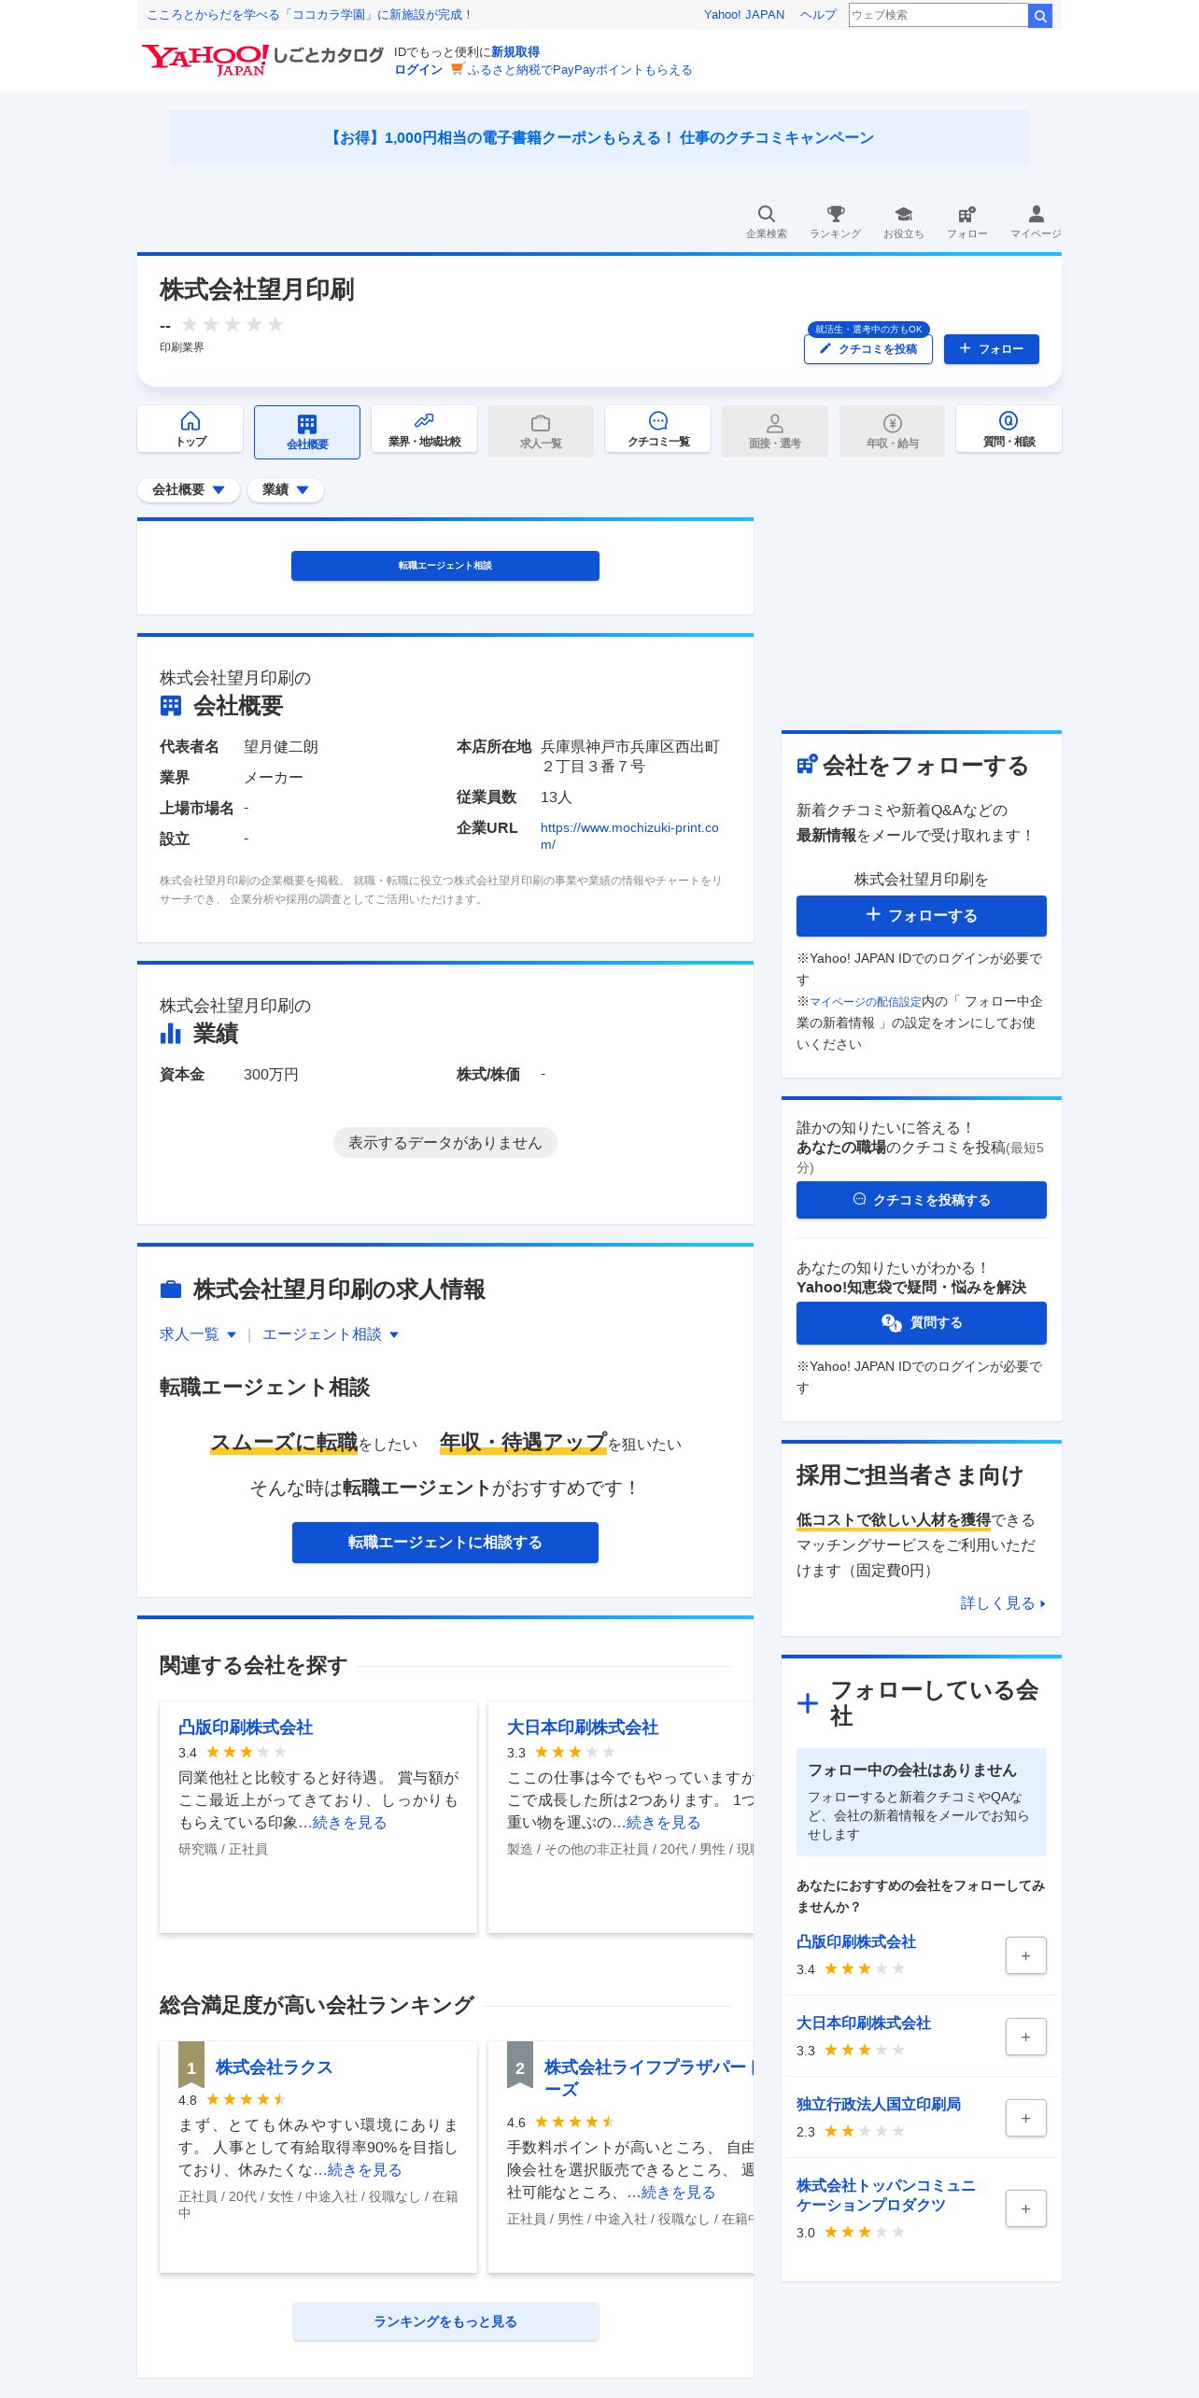Expand エージェント相談 dropdown link
This screenshot has height=2398, width=1199.
[x=331, y=1334]
